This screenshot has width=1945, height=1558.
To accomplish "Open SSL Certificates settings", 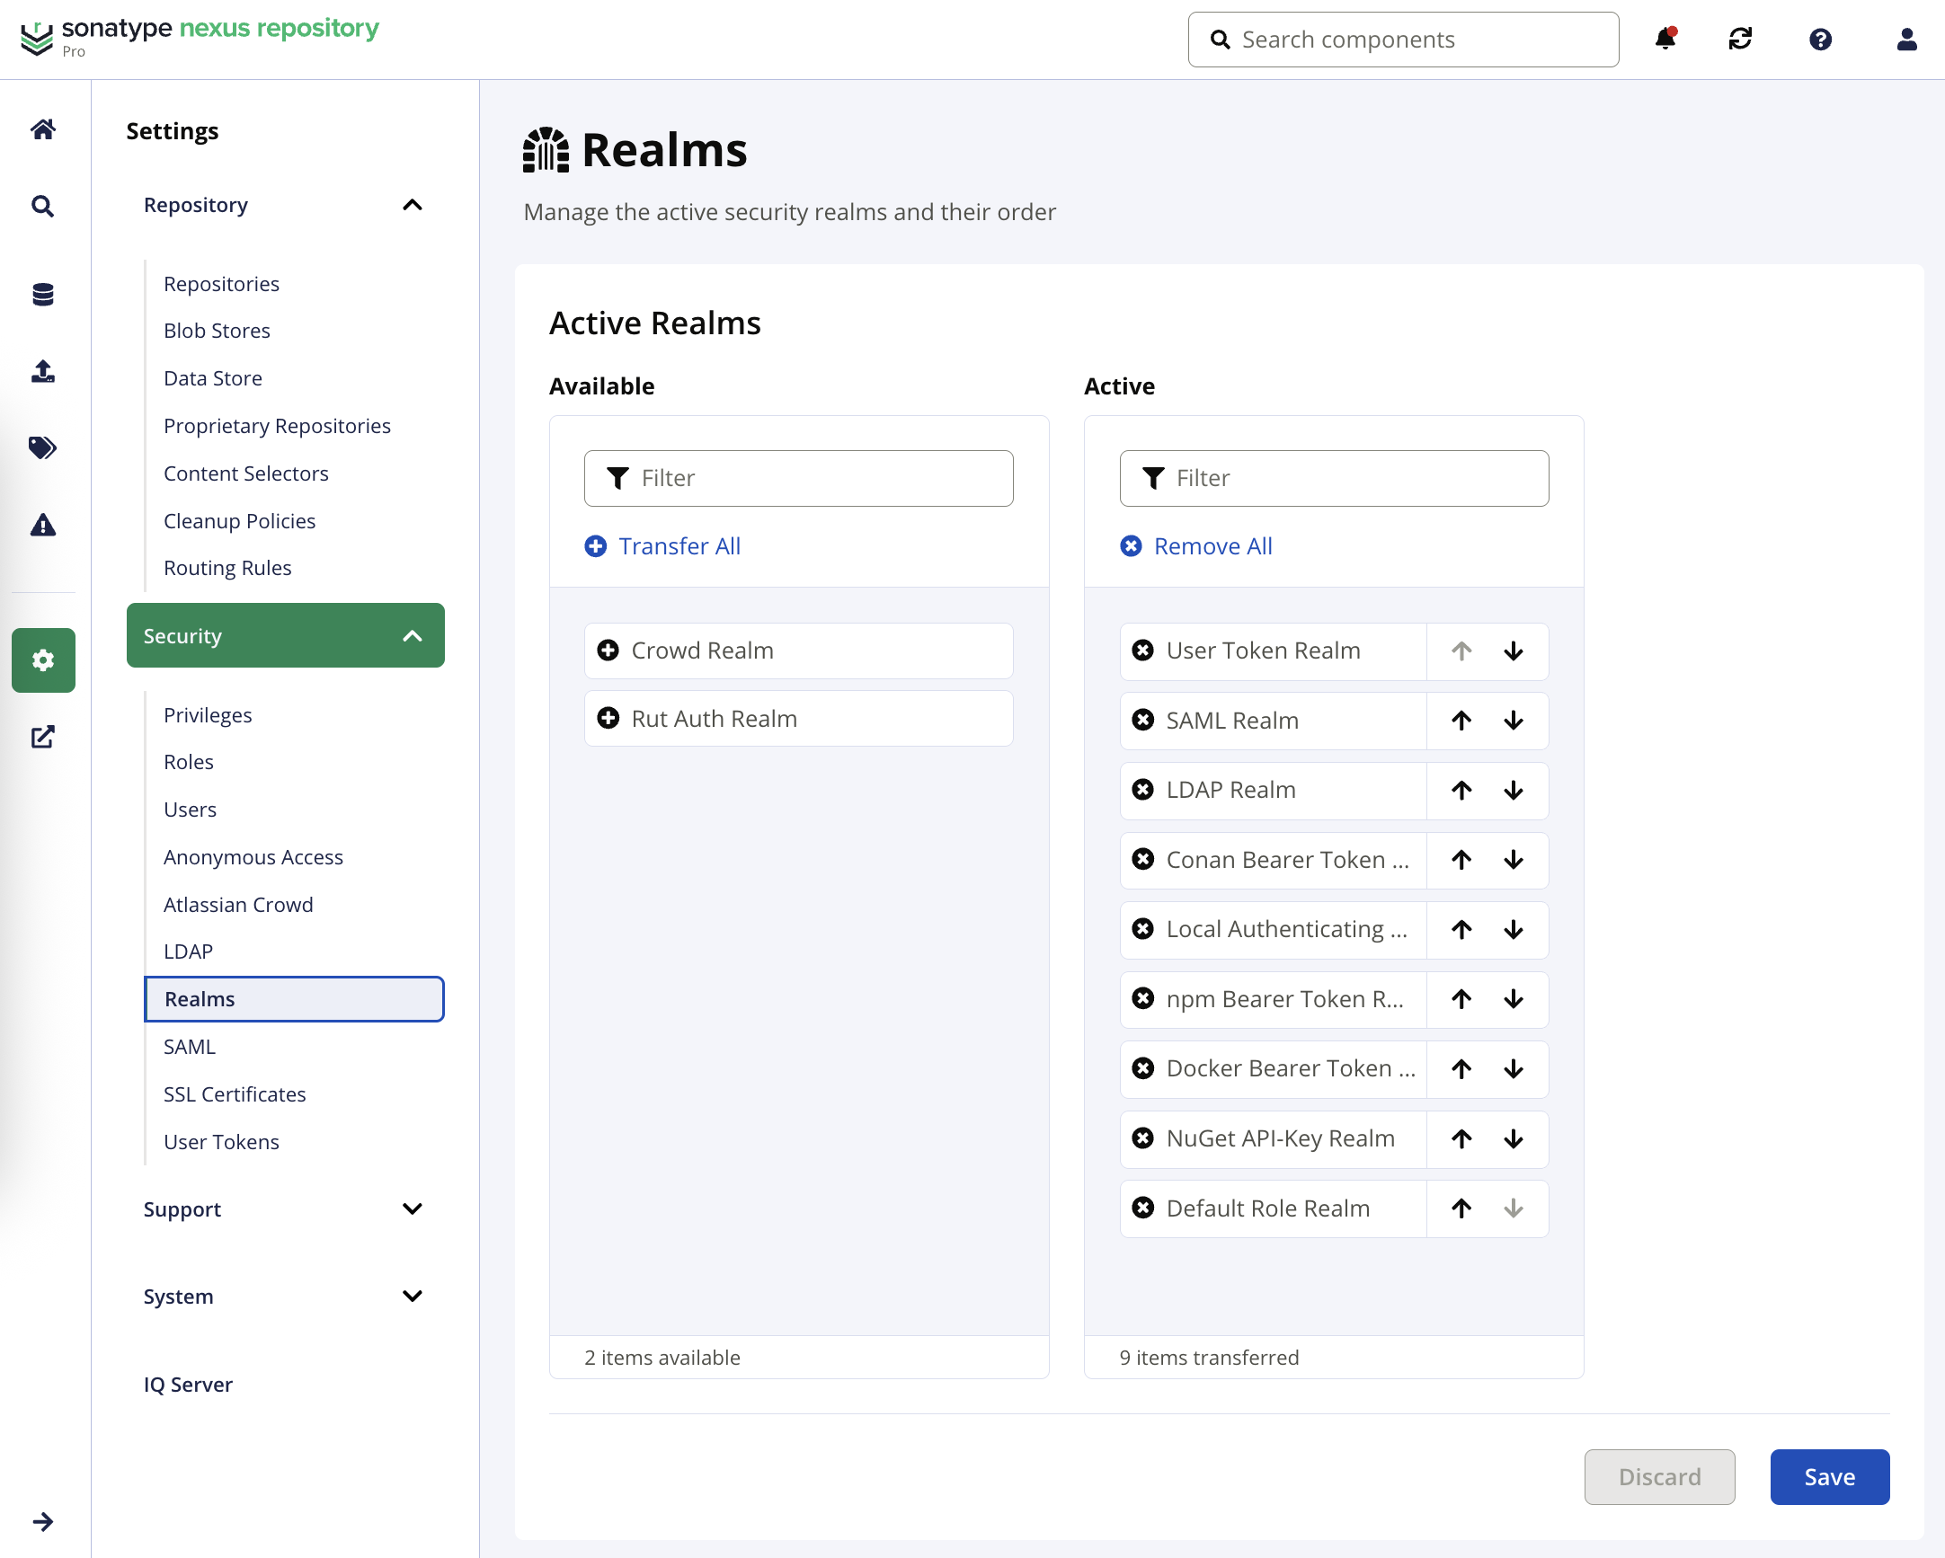I will (x=235, y=1094).
